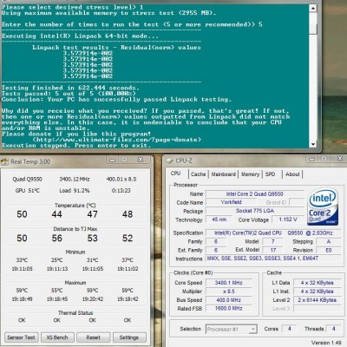
Task: Click the Level 2 cache value '2 x 6144 KBytes'
Action: pyautogui.click(x=318, y=300)
